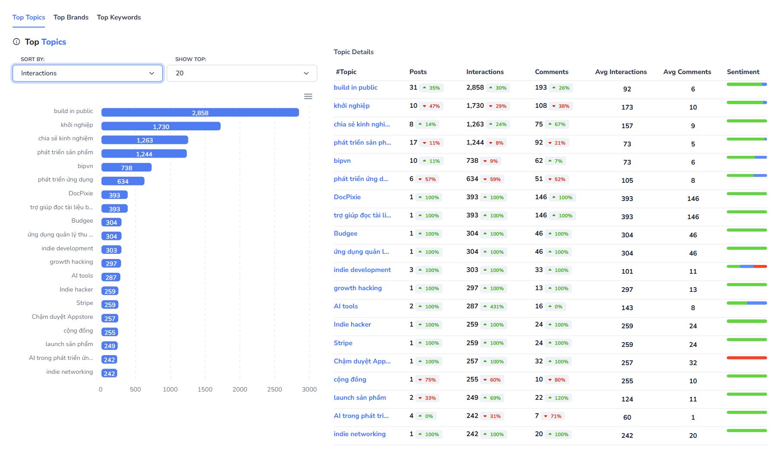Switch to the Top Keywords tab
This screenshot has height=450, width=777.
point(119,17)
